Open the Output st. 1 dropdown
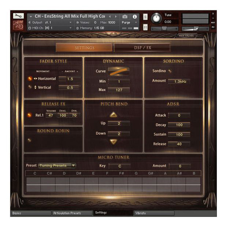Screen dimensions: 227x227 pos(71,22)
